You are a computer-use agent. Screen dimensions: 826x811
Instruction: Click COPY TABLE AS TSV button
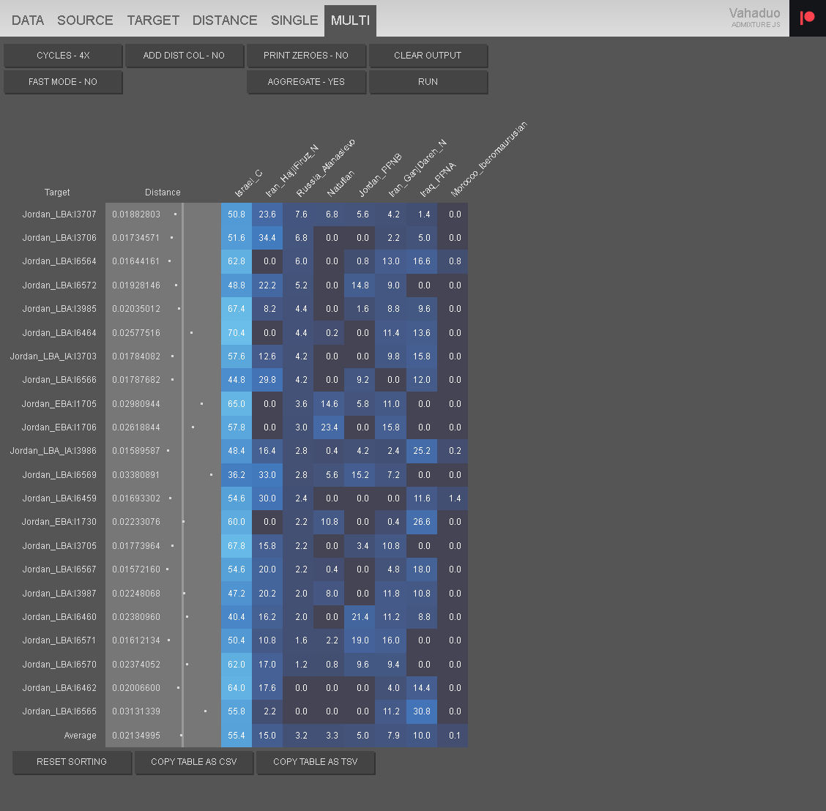316,761
